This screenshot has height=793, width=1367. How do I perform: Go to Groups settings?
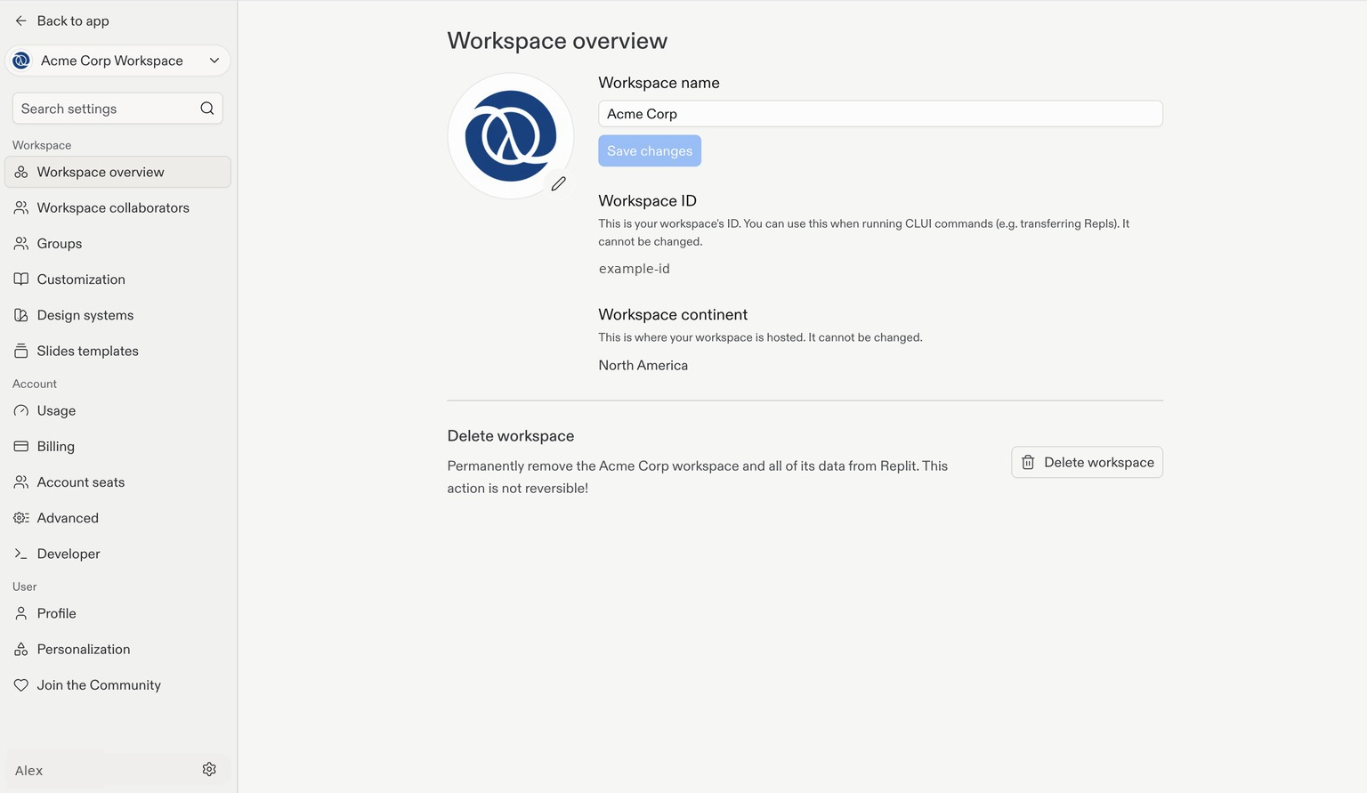pyautogui.click(x=117, y=243)
